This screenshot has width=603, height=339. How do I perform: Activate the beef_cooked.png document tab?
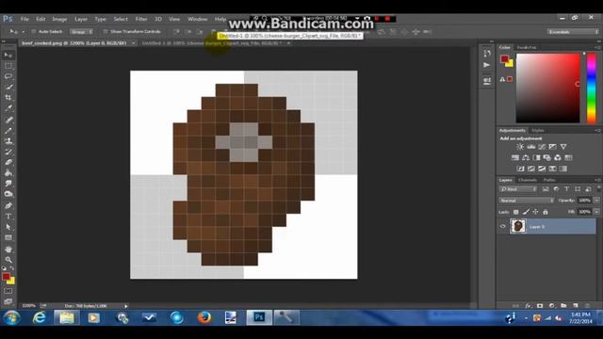74,43
